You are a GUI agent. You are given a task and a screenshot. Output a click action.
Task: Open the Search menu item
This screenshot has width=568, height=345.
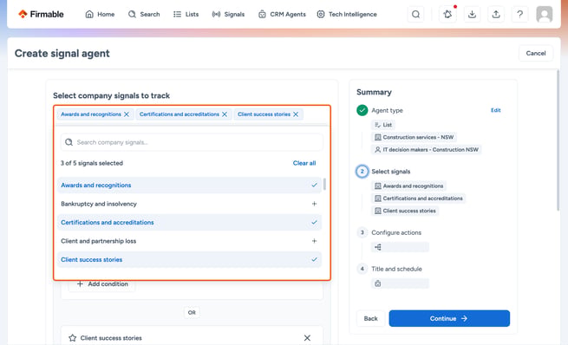pos(144,14)
